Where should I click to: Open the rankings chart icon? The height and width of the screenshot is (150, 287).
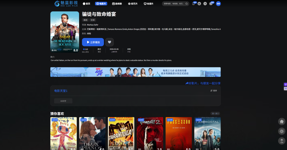tap(199, 4)
